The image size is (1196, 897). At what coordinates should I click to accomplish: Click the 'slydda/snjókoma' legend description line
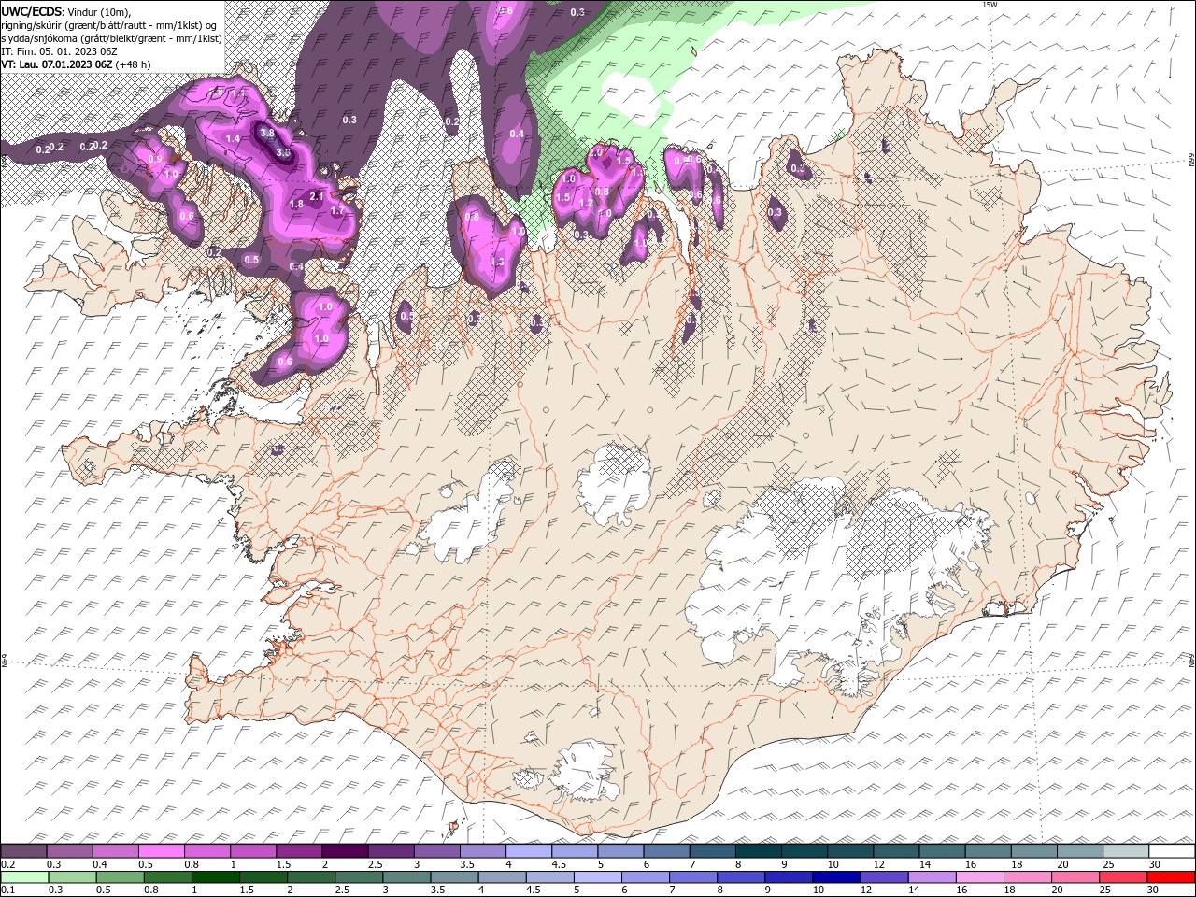click(x=111, y=38)
